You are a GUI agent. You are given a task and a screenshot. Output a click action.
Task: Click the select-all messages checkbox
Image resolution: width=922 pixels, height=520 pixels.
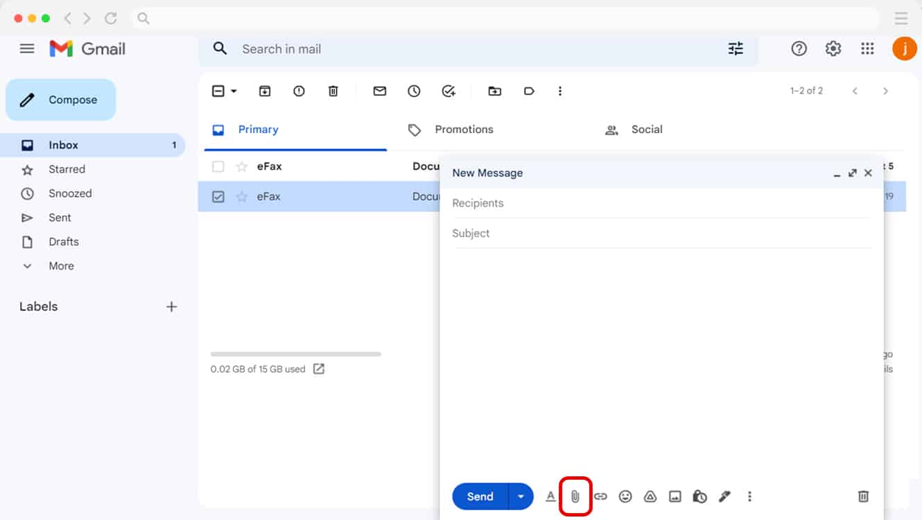click(218, 91)
